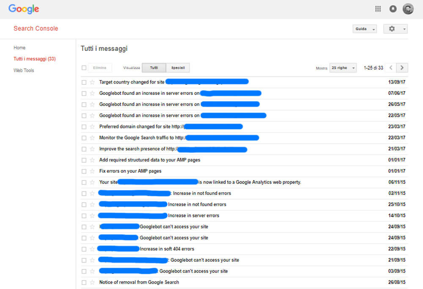This screenshot has height=289, width=423.
Task: Click the date 13/09/17
Action: pos(397,82)
